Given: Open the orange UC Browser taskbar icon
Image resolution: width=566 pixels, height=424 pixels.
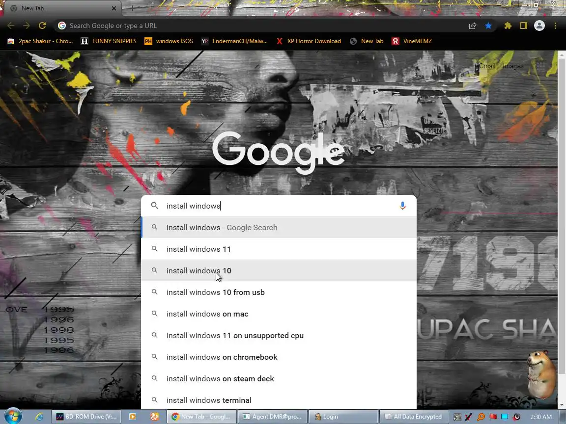Looking at the screenshot, I should click(x=155, y=417).
